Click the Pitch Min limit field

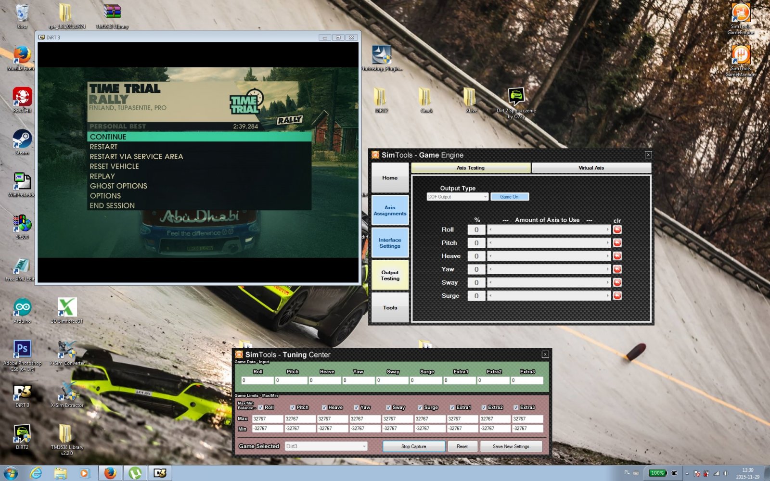pyautogui.click(x=300, y=429)
